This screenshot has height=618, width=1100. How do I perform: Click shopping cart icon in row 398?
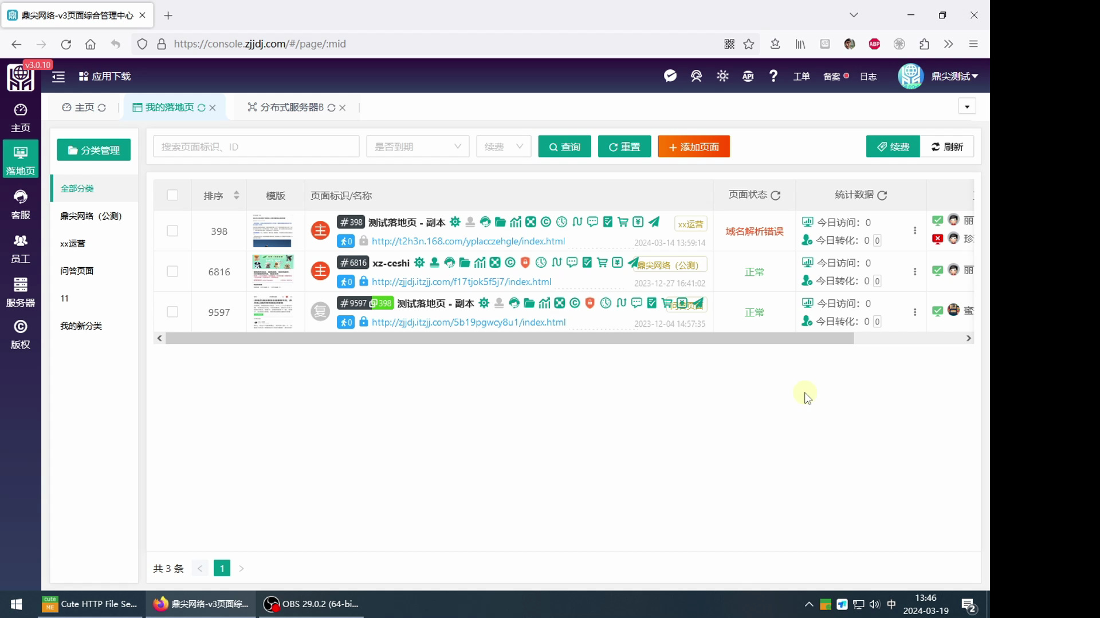click(x=623, y=222)
